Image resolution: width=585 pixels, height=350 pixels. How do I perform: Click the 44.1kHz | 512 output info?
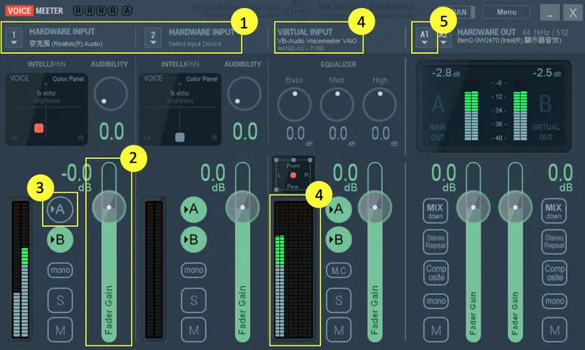click(x=545, y=32)
